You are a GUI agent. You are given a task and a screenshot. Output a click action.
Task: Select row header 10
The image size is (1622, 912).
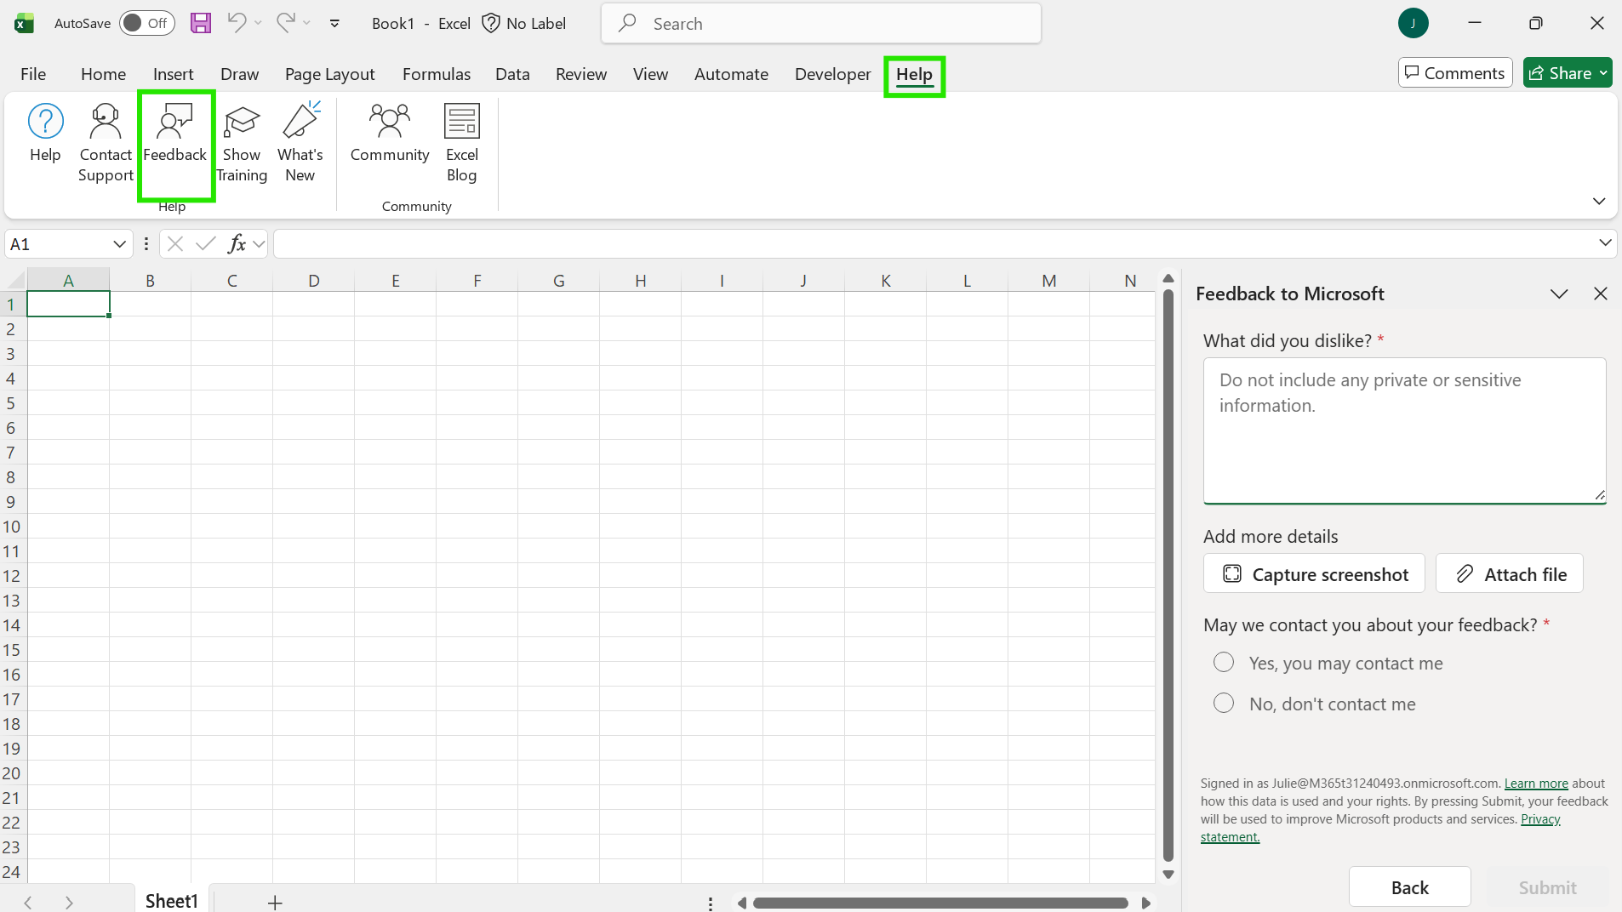(12, 527)
